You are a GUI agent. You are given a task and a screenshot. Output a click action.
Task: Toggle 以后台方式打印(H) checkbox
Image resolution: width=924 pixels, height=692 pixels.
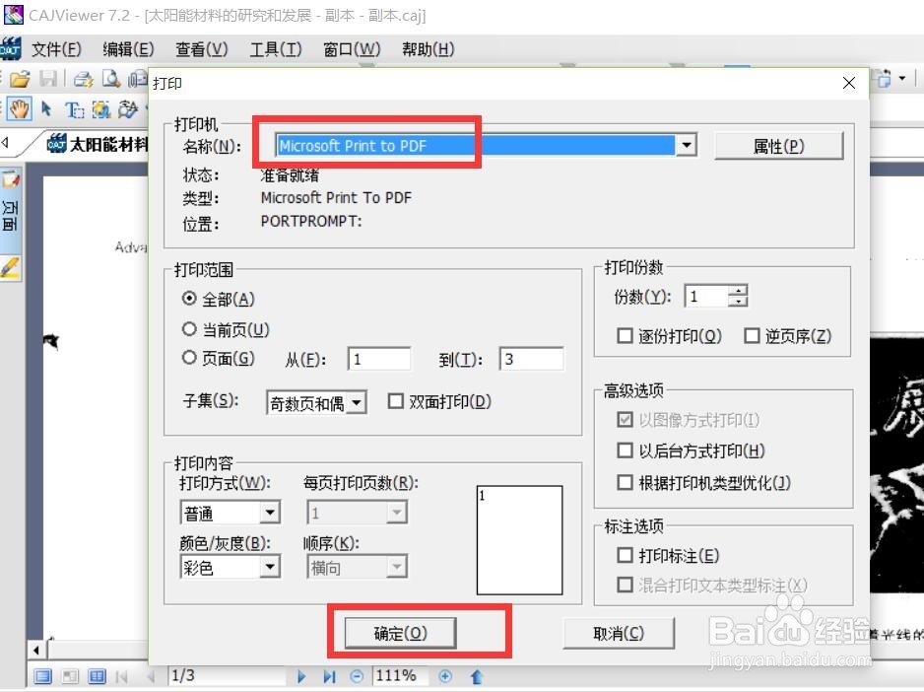[x=625, y=450]
